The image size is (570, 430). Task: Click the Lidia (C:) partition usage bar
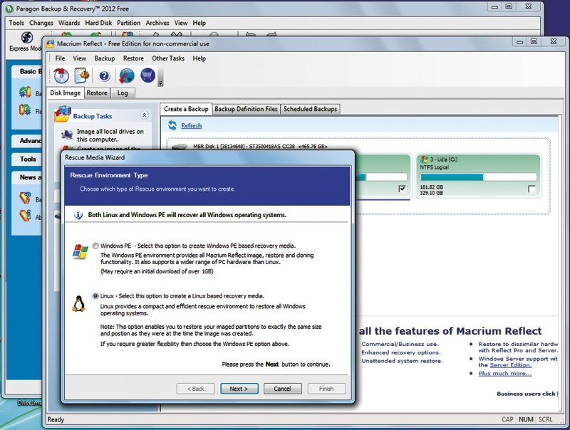478,177
